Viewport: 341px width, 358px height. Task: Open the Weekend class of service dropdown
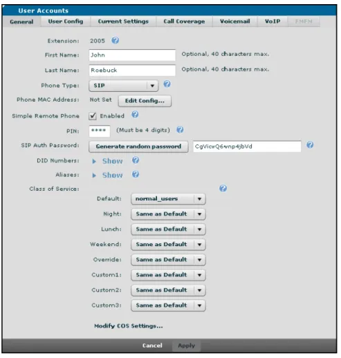point(168,245)
